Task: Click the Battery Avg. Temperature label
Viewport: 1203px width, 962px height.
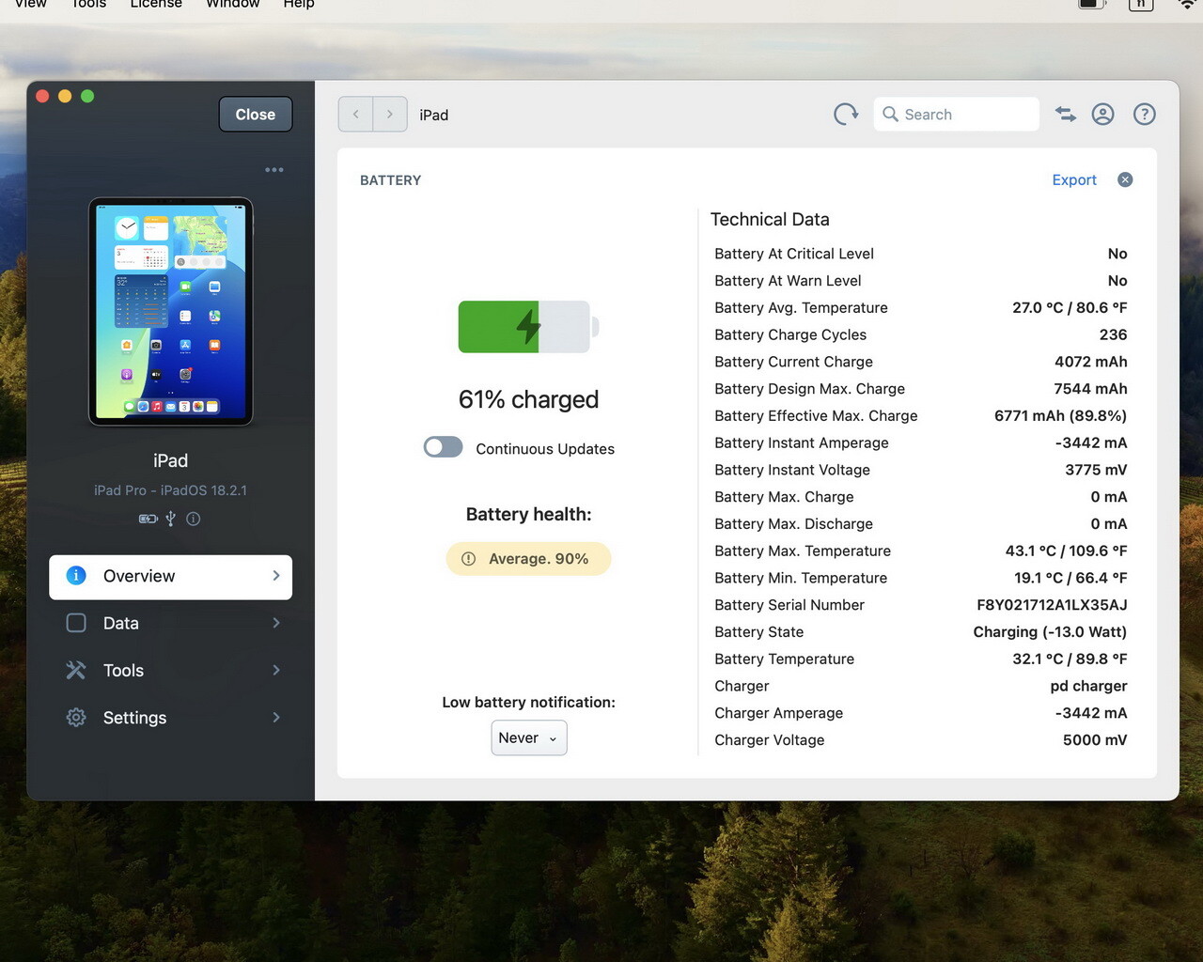Action: coord(801,307)
